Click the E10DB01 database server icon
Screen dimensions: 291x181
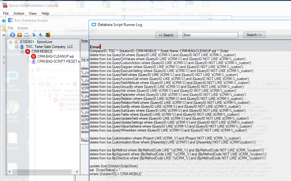tap(16, 42)
